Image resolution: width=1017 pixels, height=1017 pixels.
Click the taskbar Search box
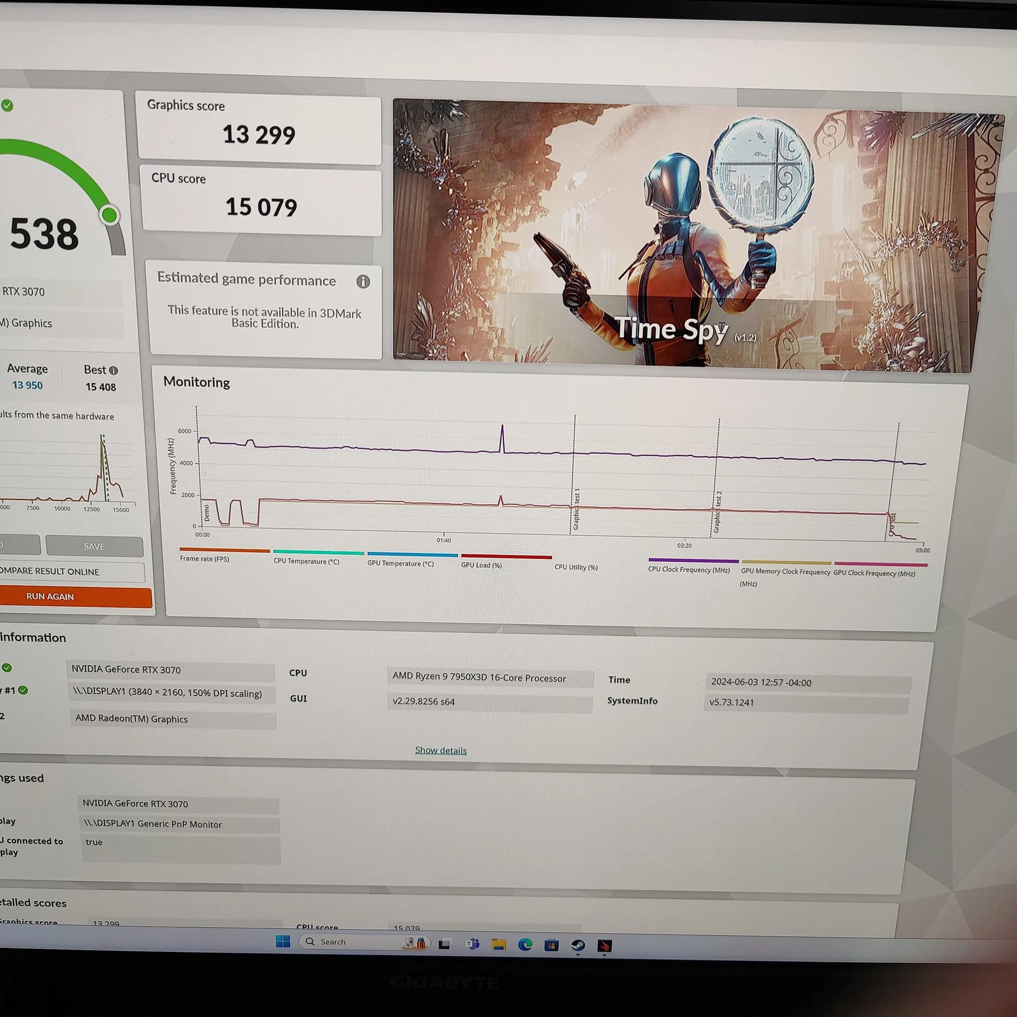point(364,942)
